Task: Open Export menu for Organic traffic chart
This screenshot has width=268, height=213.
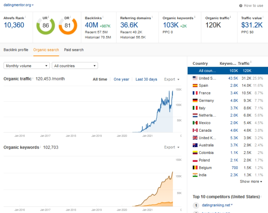Action: [172, 79]
